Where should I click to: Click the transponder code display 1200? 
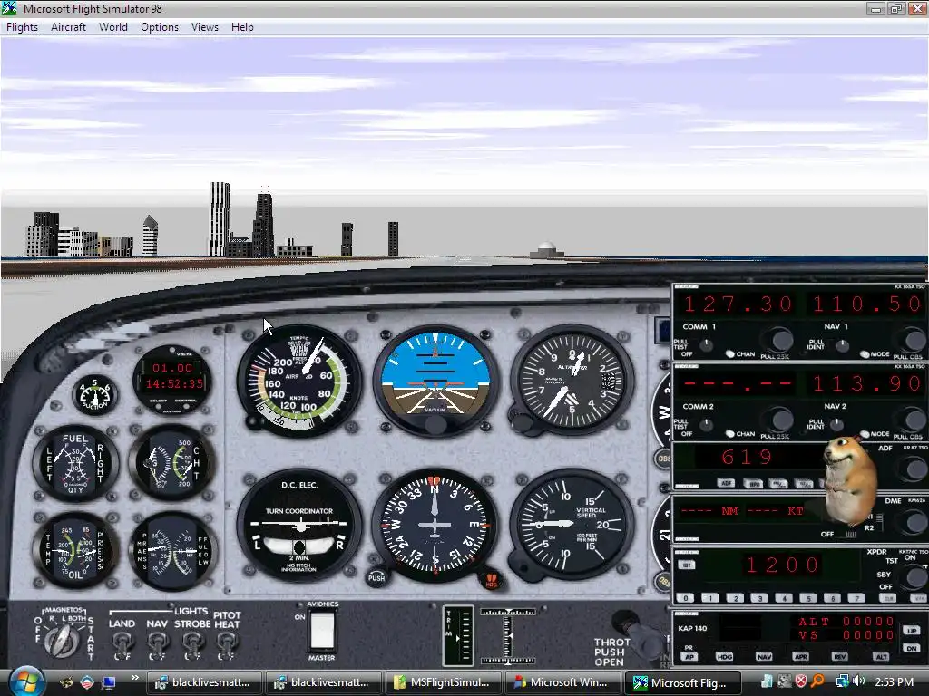tap(782, 565)
